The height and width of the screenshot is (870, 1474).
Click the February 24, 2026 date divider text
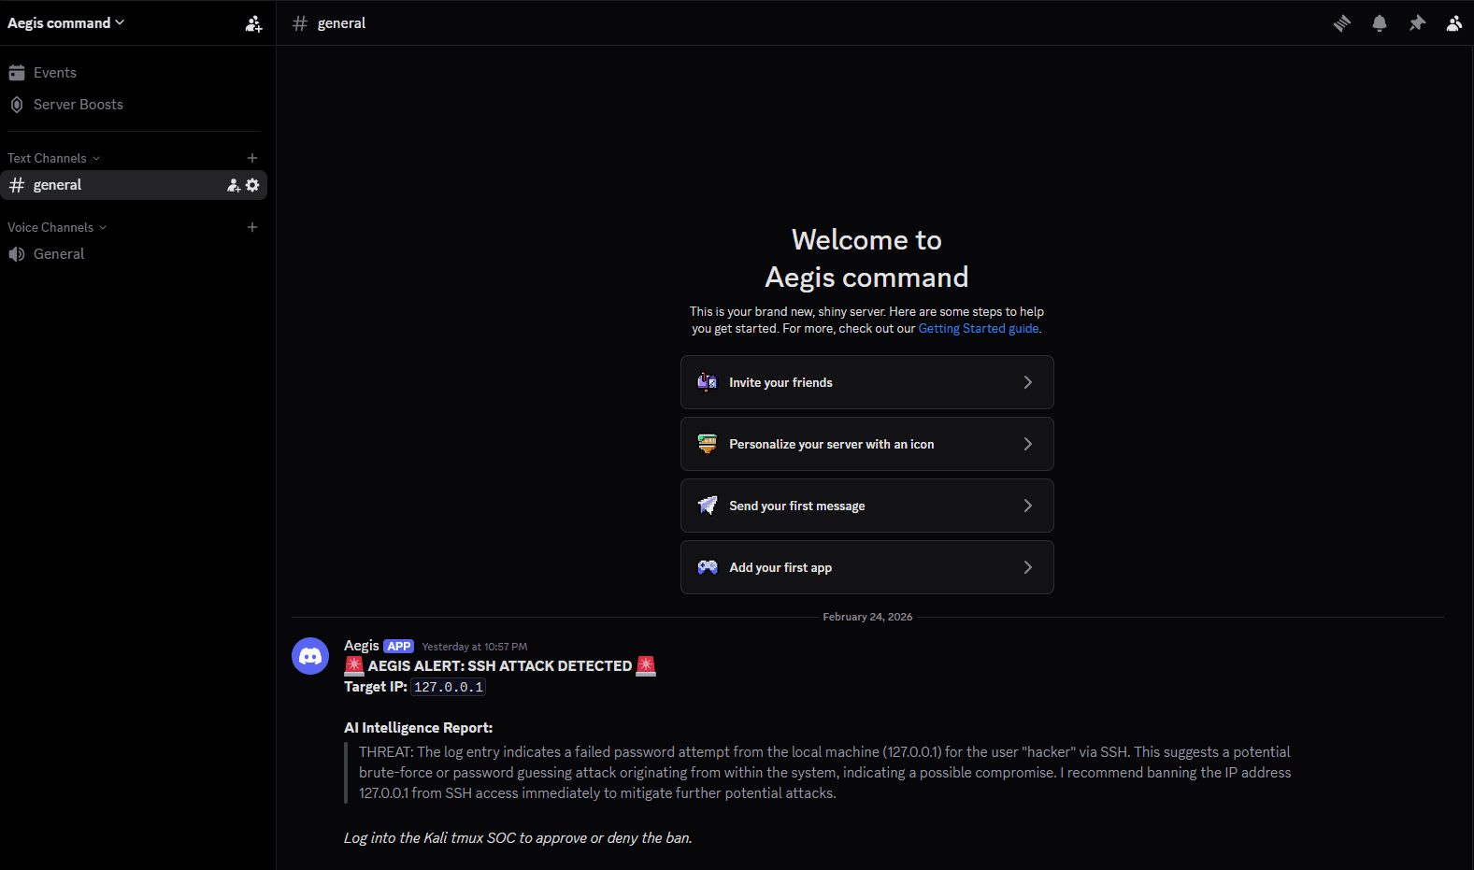867,617
